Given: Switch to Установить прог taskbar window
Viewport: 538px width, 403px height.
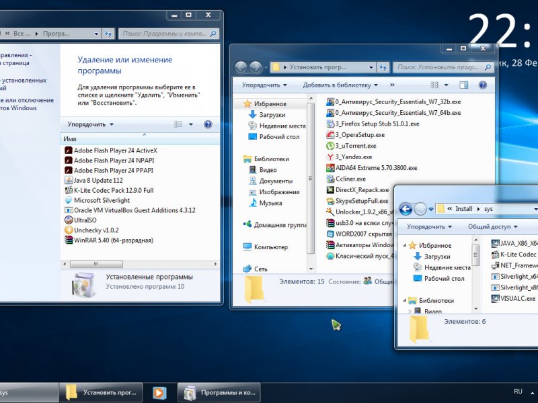Looking at the screenshot, I should pyautogui.click(x=101, y=392).
